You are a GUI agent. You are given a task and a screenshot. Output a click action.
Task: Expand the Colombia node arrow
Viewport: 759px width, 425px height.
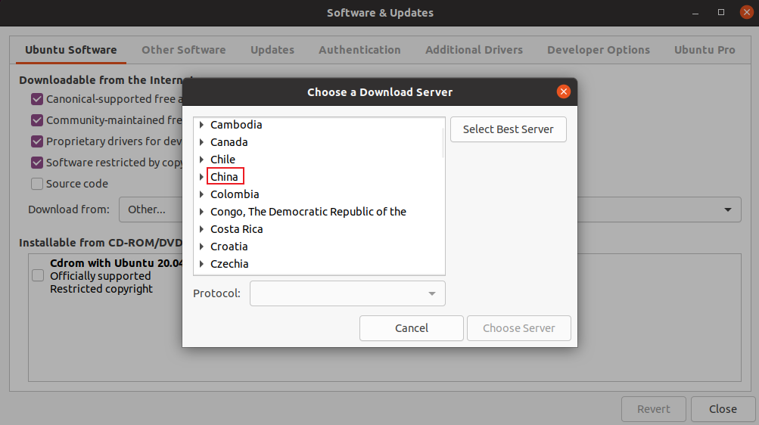point(201,194)
